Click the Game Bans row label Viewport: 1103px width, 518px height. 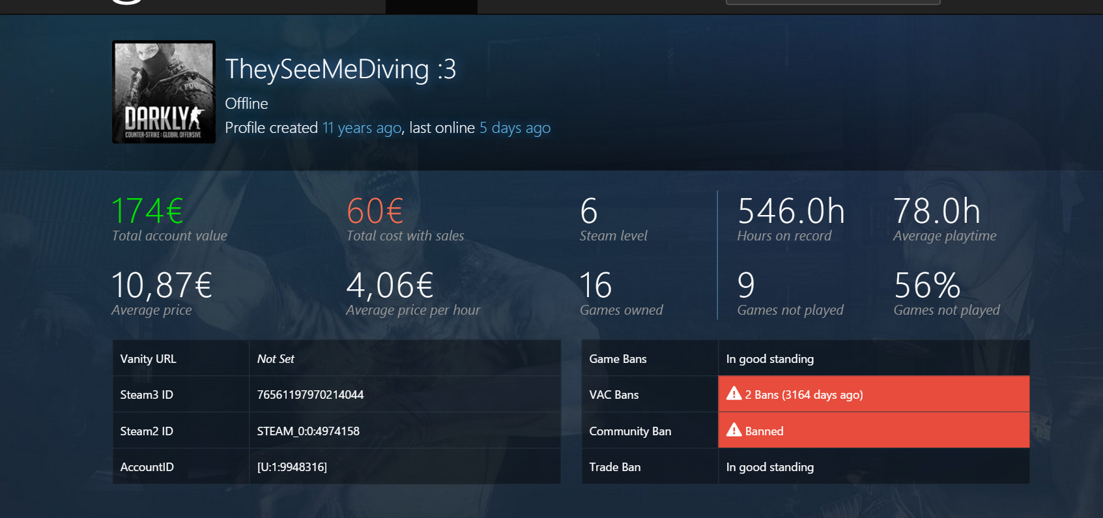pyautogui.click(x=618, y=359)
